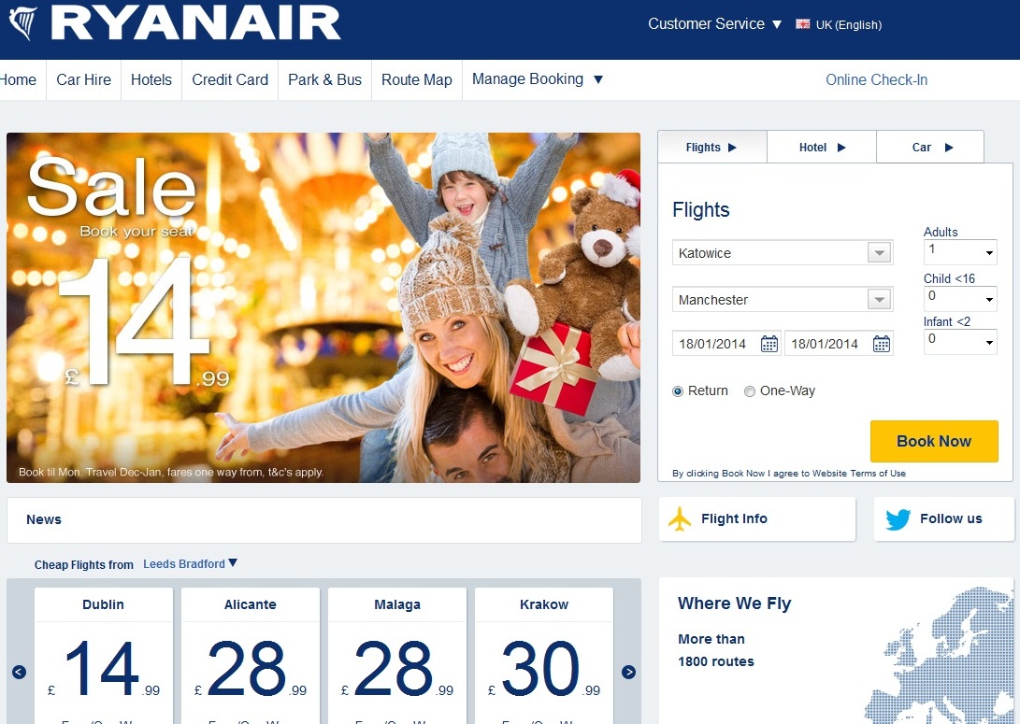Open Route Map navigation item
This screenshot has width=1020, height=724.
click(x=416, y=80)
